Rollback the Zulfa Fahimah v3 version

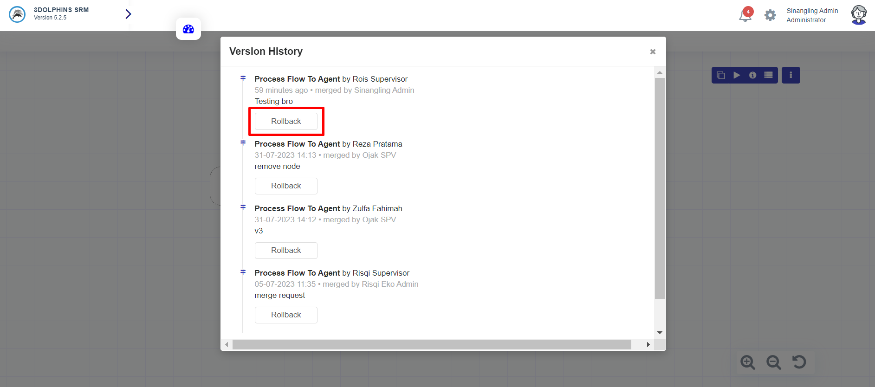point(286,251)
